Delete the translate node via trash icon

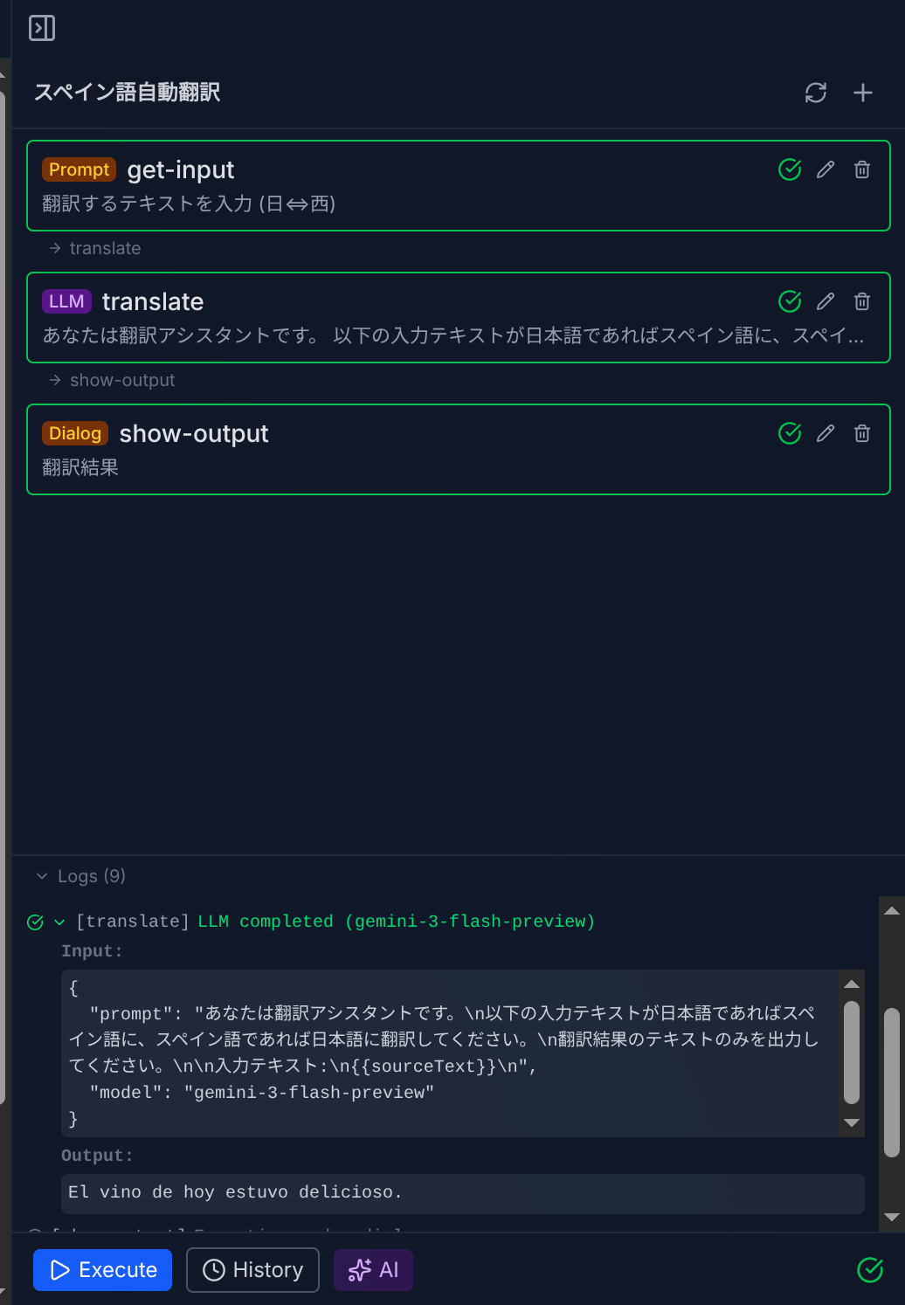point(862,301)
